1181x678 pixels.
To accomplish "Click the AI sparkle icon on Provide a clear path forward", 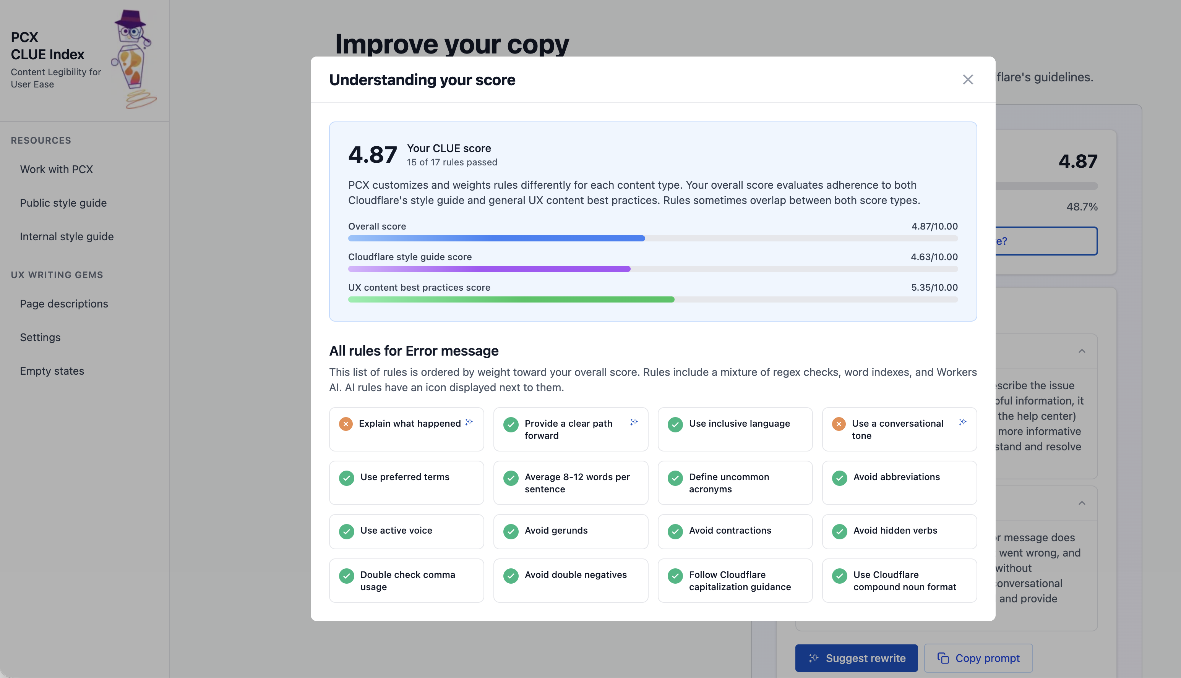I will 634,422.
